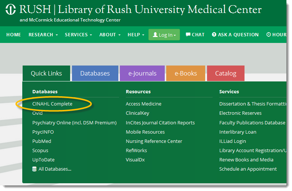This screenshot has height=191, width=292.
Task: Click the user icon in Log In button
Action: pos(155,34)
